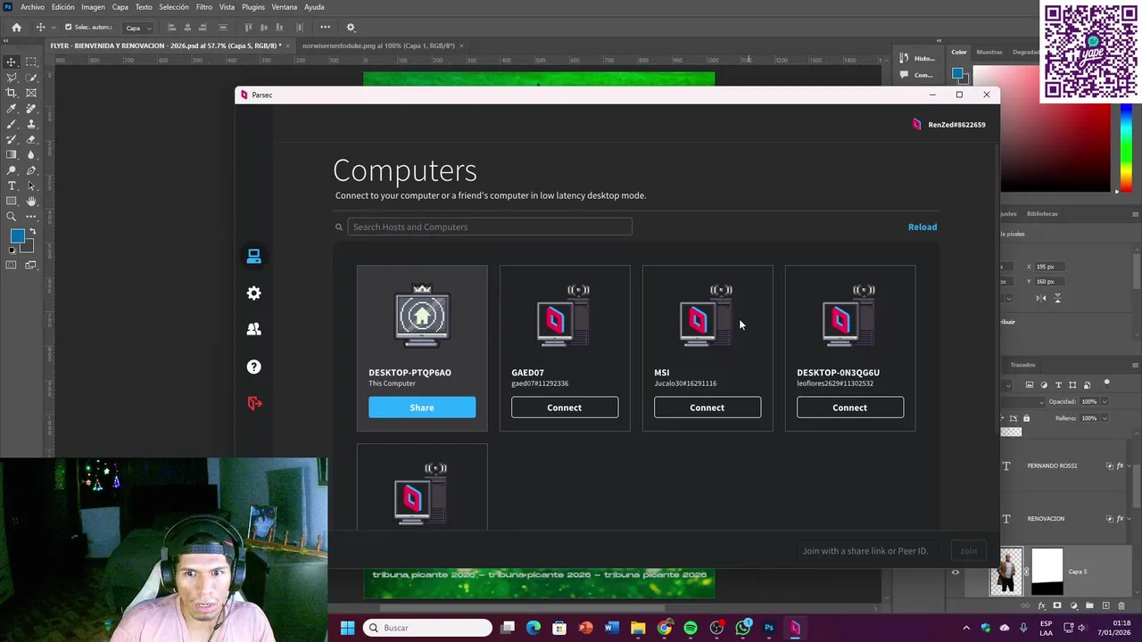The height and width of the screenshot is (642, 1142).
Task: Open the Opacidad dropdown arrow
Action: pos(1105,401)
